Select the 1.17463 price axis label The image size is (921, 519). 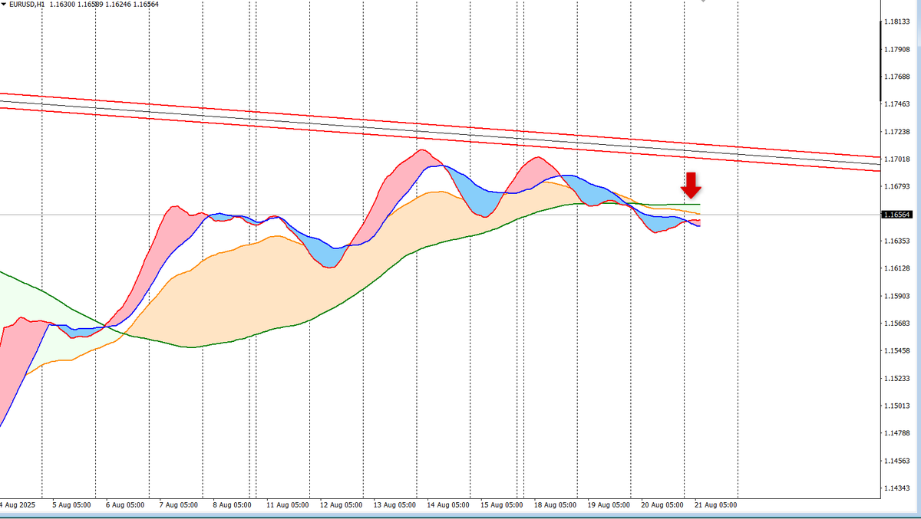pos(896,104)
